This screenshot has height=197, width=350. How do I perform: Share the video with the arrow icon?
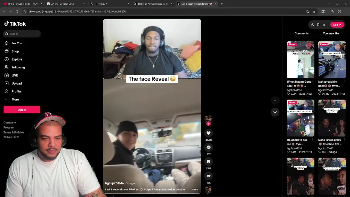click(x=208, y=176)
